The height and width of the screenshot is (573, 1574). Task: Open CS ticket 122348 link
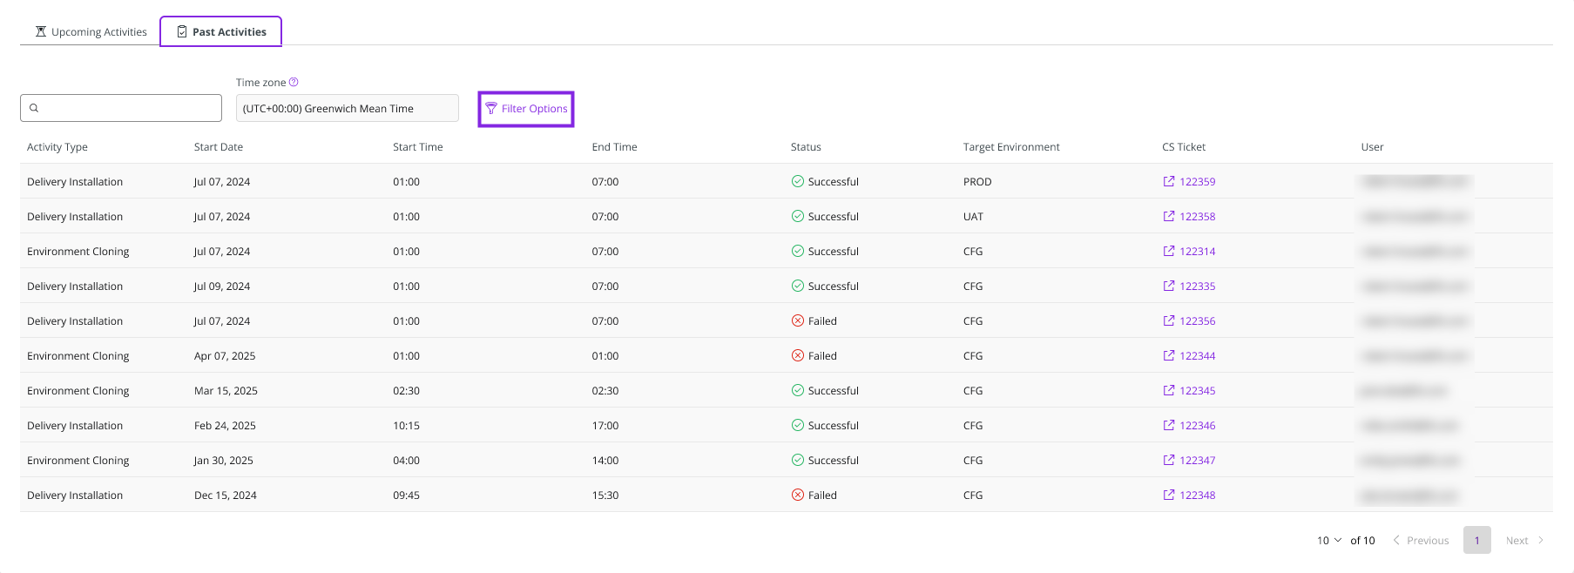(1197, 495)
